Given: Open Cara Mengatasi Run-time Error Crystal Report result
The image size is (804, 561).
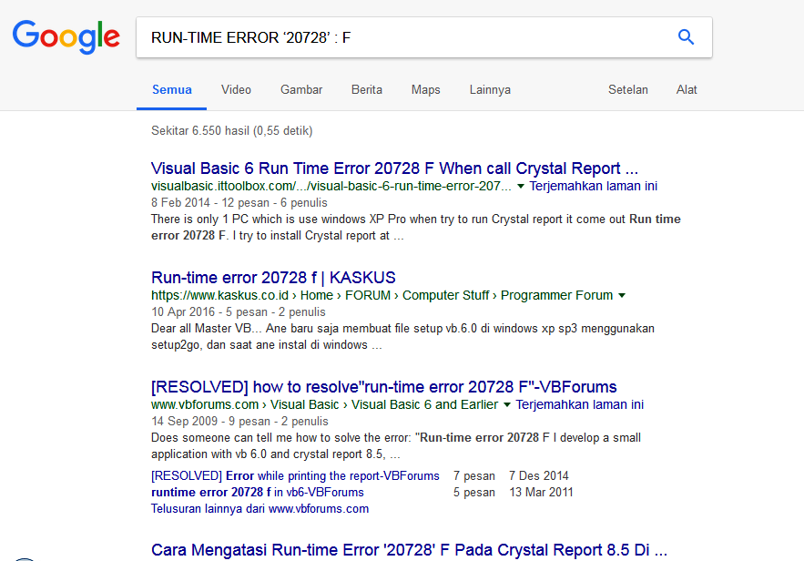Looking at the screenshot, I should [x=409, y=550].
